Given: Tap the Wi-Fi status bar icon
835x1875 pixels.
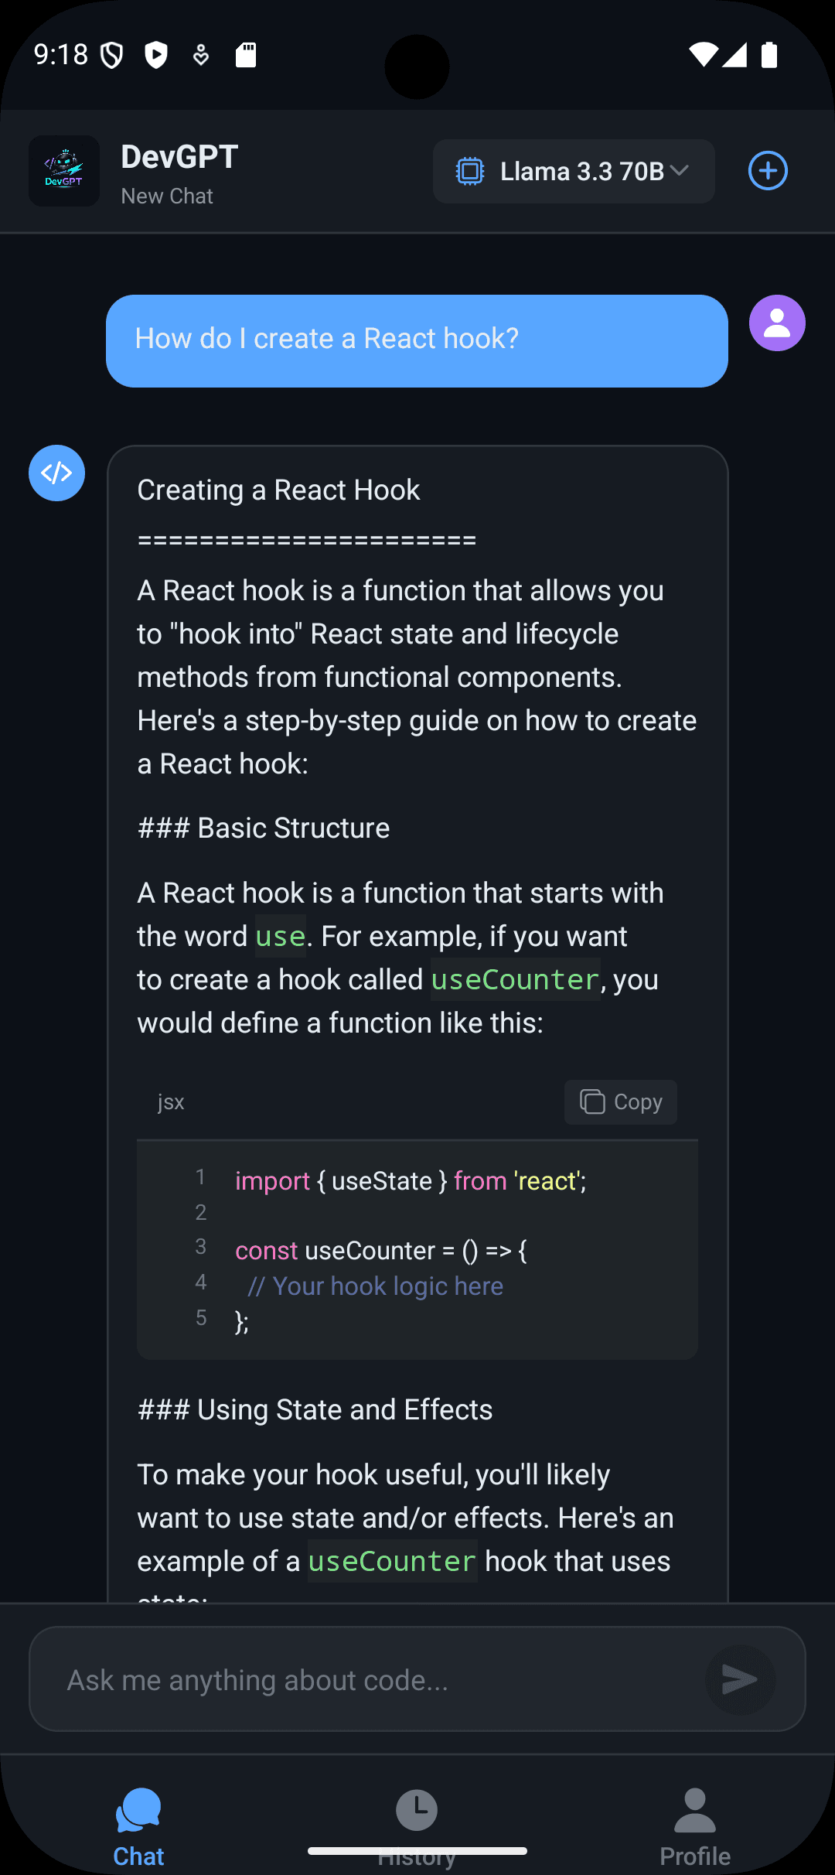Looking at the screenshot, I should tap(705, 55).
